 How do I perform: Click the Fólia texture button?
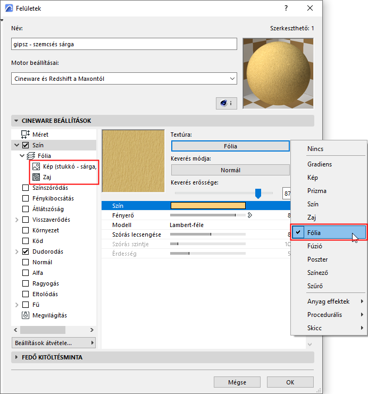(230, 146)
